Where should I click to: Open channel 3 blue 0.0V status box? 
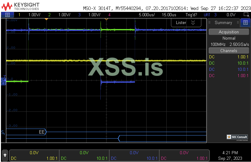[134, 155]
